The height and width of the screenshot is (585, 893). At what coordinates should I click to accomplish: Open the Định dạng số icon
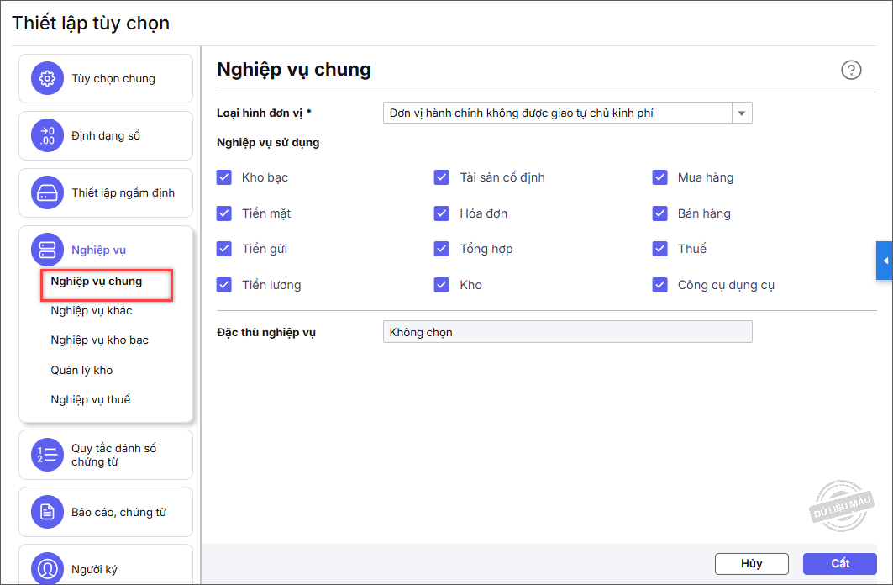[47, 135]
